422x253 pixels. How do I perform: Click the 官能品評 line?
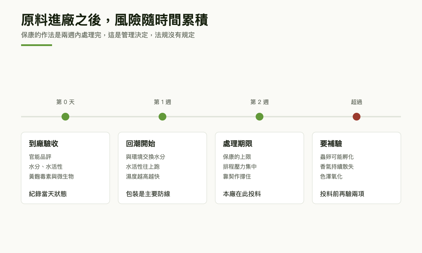point(40,157)
